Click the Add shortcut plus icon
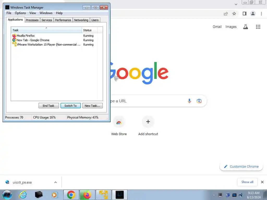Viewport: 267px width, 200px height. click(x=148, y=122)
